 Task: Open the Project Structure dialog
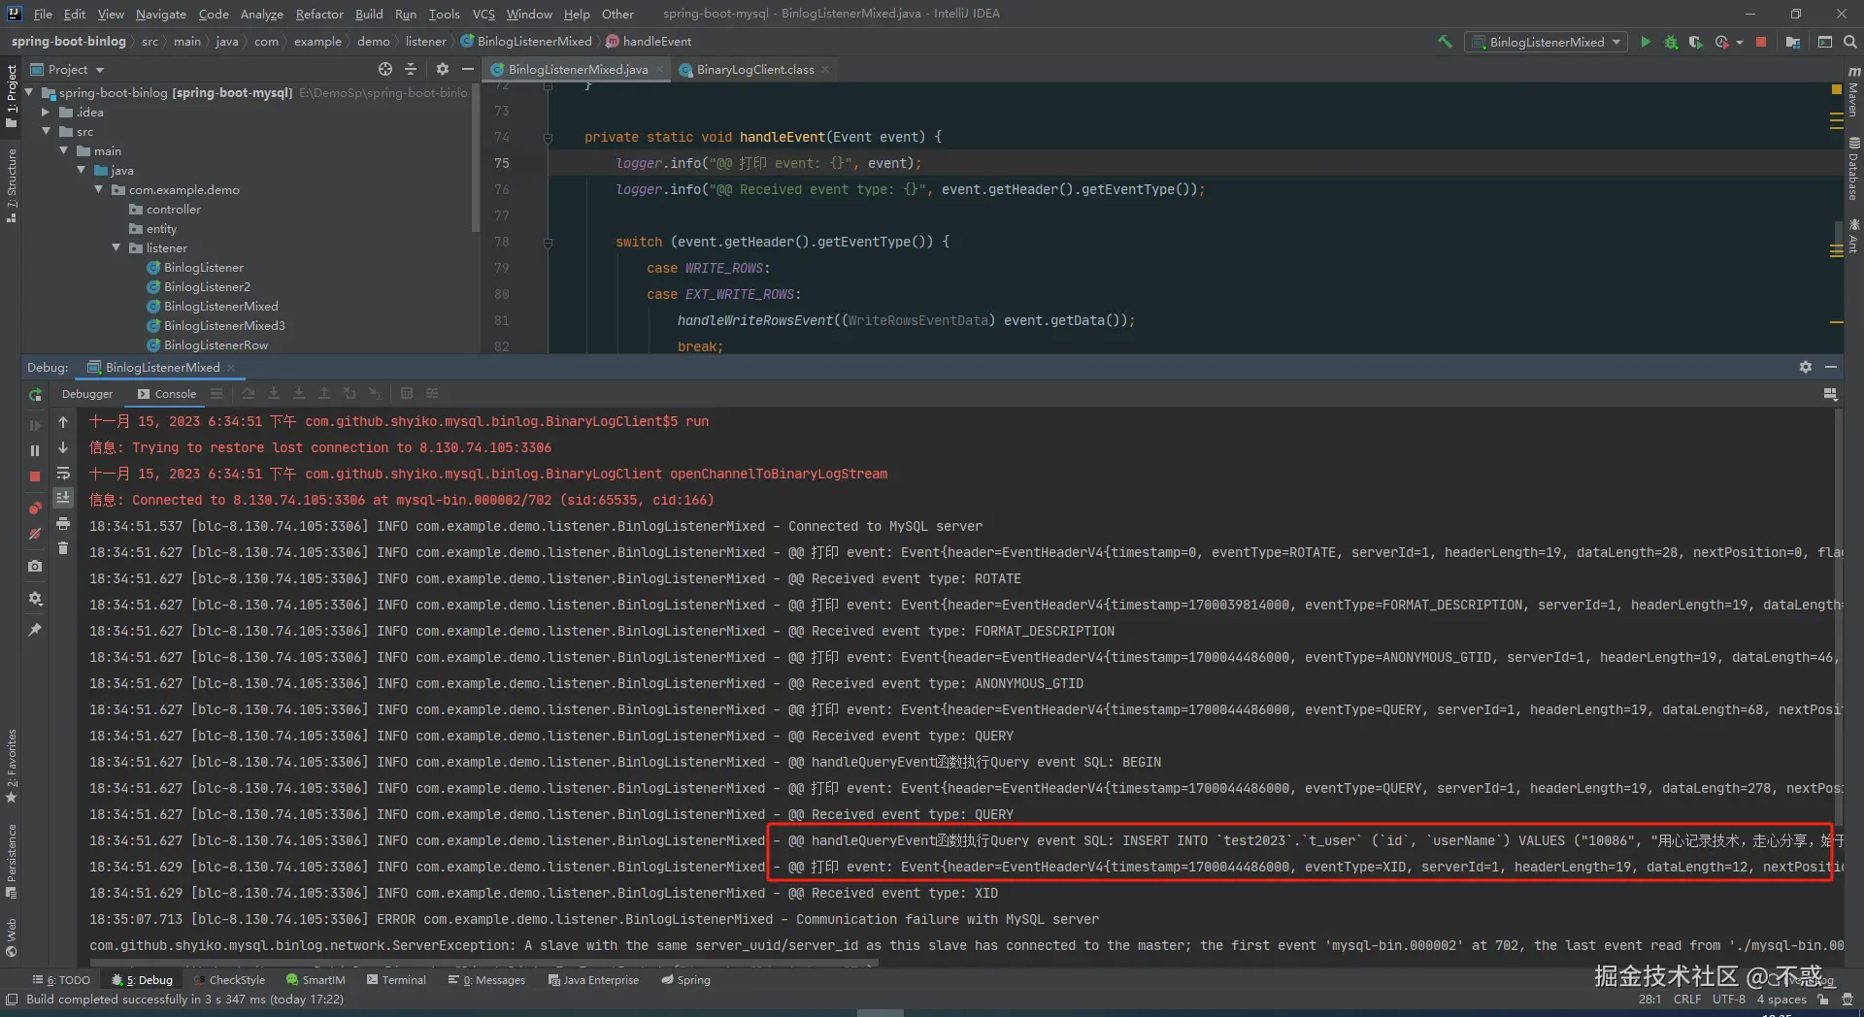click(1793, 42)
